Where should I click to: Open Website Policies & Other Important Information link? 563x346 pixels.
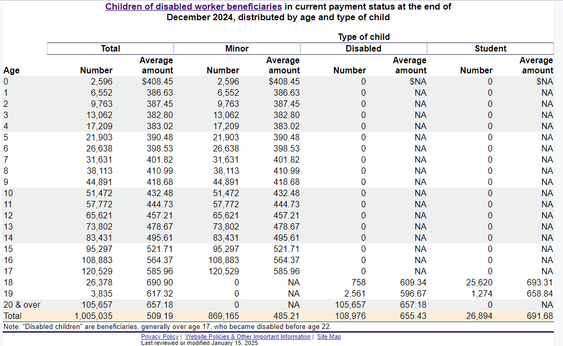[x=248, y=336]
